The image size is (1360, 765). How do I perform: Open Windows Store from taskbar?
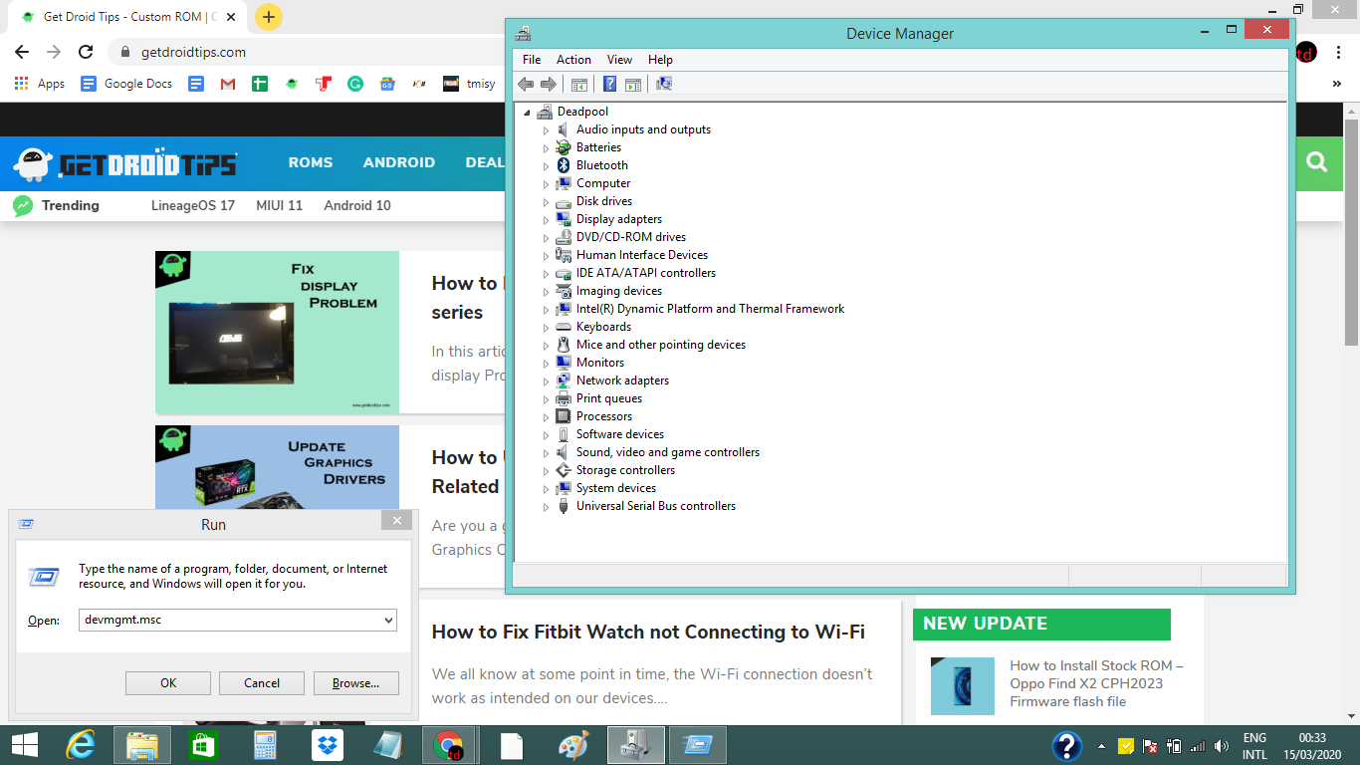(x=203, y=745)
